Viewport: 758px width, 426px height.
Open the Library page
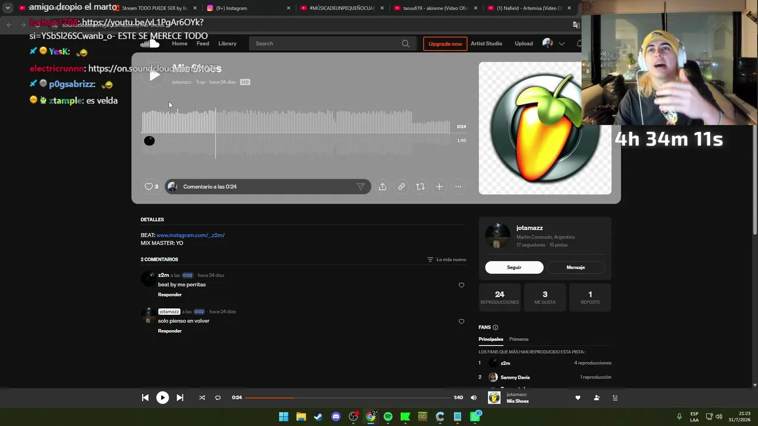point(227,43)
